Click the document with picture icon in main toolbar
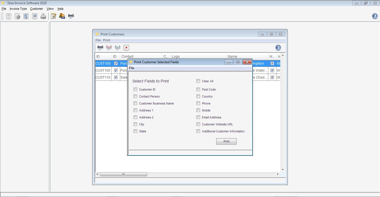This screenshot has height=197, width=380. click(35, 16)
